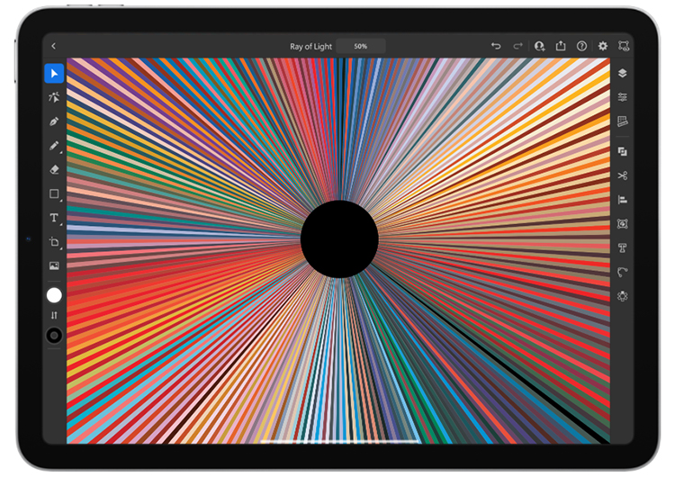Select the Pencil tool

click(x=54, y=146)
